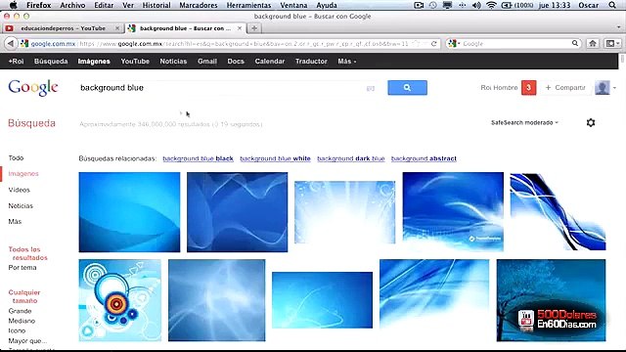This screenshot has height=352, width=626.
Task: Reload the page with the refresh icon
Action: (x=433, y=43)
